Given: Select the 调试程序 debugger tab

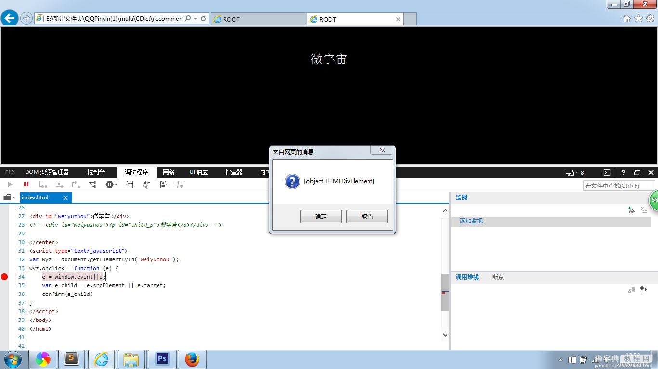Looking at the screenshot, I should tap(137, 172).
